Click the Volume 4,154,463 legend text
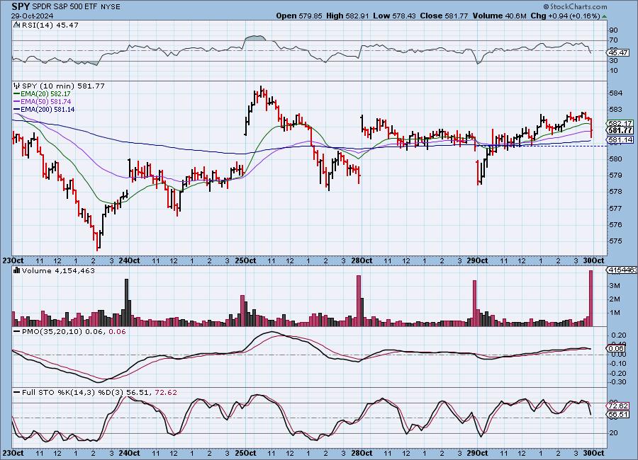The height and width of the screenshot is (460, 638). tap(58, 270)
